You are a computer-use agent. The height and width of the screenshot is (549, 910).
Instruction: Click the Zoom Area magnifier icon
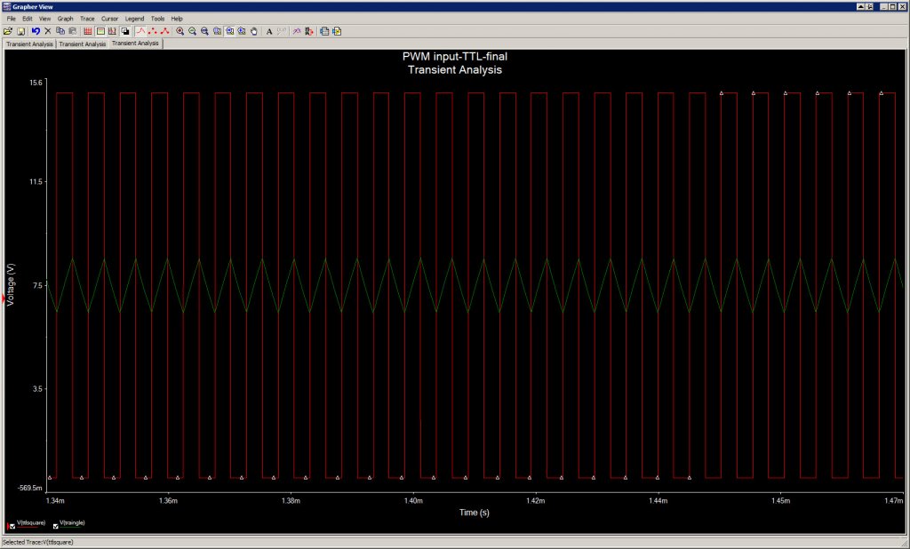point(204,31)
